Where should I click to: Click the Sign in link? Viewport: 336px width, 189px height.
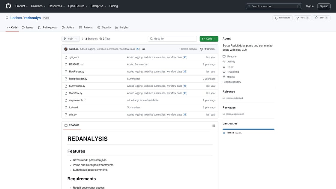point(310,6)
